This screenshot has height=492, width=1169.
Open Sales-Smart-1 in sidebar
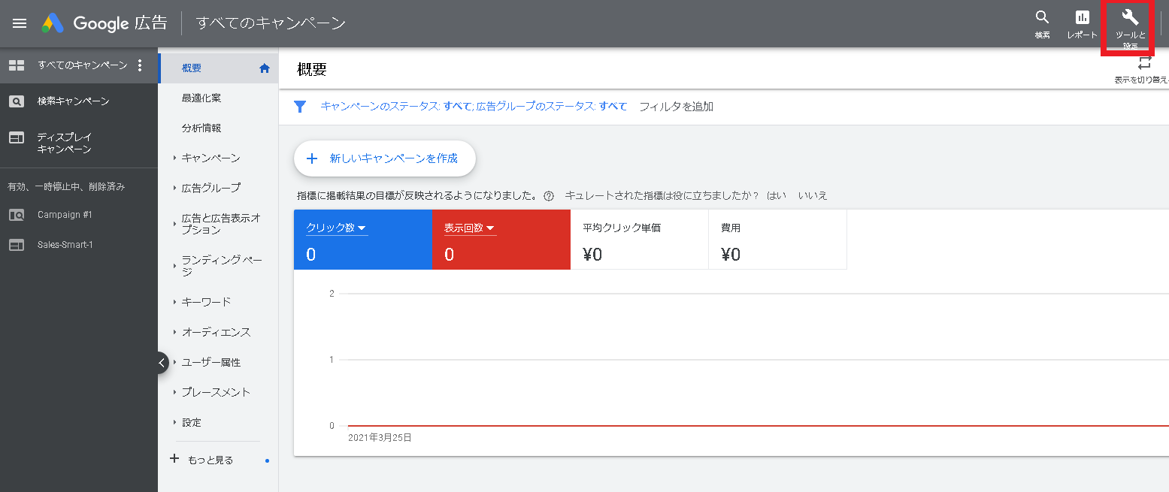point(65,245)
